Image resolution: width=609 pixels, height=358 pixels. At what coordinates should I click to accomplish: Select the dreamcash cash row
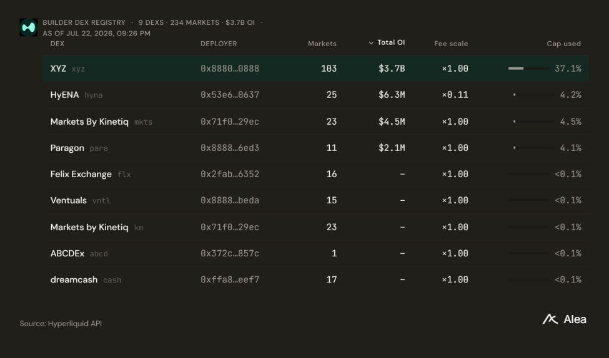click(316, 279)
